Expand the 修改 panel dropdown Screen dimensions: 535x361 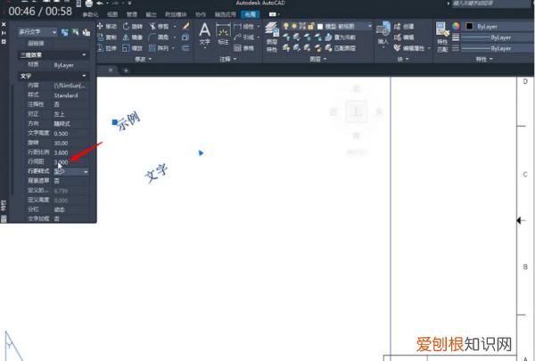pos(144,59)
